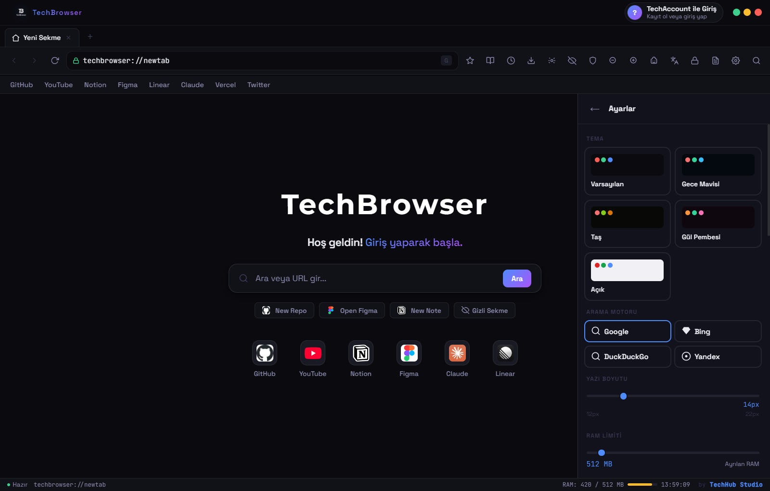Image resolution: width=770 pixels, height=491 pixels.
Task: Go back using the Ayarlar panel arrow
Action: point(595,109)
